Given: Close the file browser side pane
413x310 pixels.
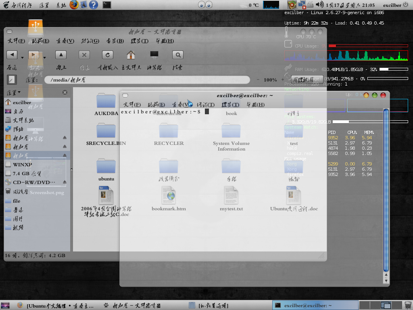Looking at the screenshot, I should coord(65,92).
